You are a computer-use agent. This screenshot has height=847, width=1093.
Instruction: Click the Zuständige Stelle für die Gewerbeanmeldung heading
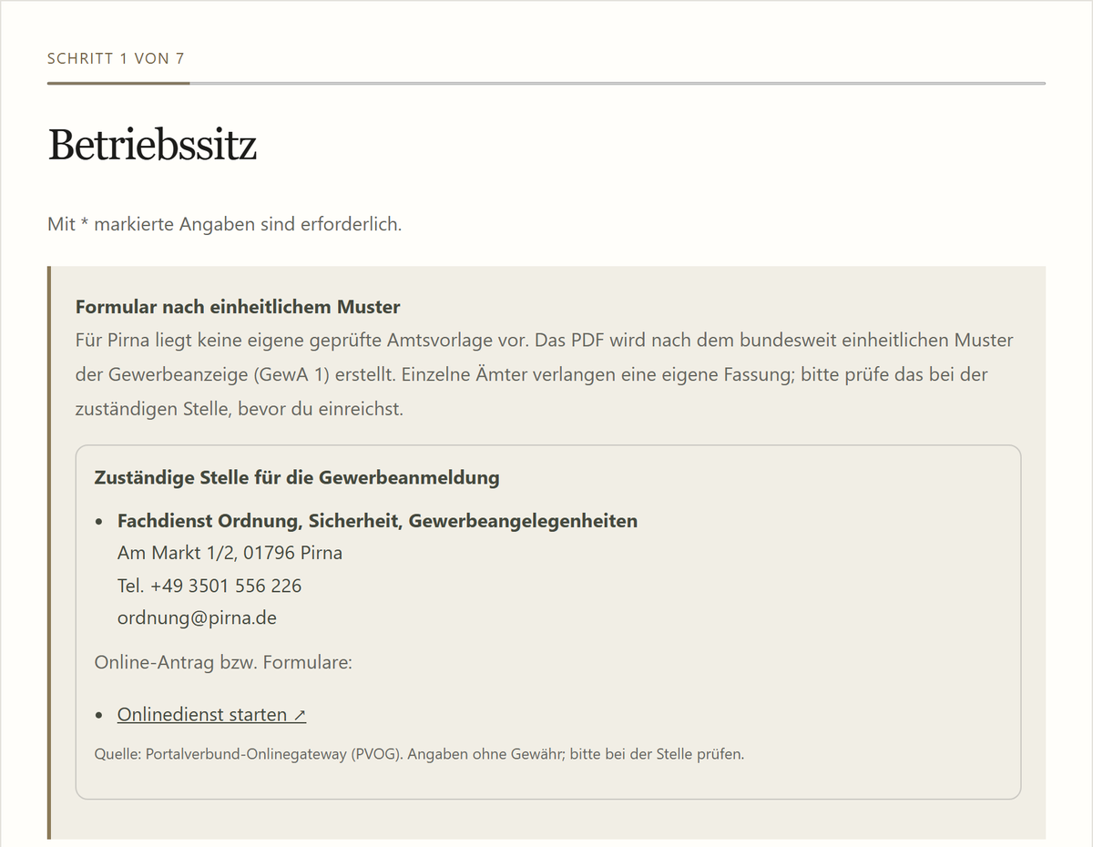(297, 477)
